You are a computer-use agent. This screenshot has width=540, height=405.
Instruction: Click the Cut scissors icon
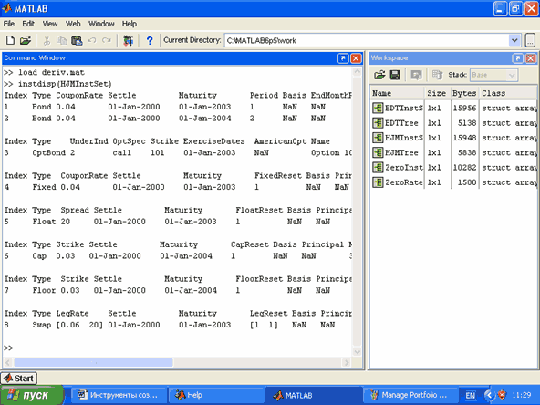tap(47, 41)
